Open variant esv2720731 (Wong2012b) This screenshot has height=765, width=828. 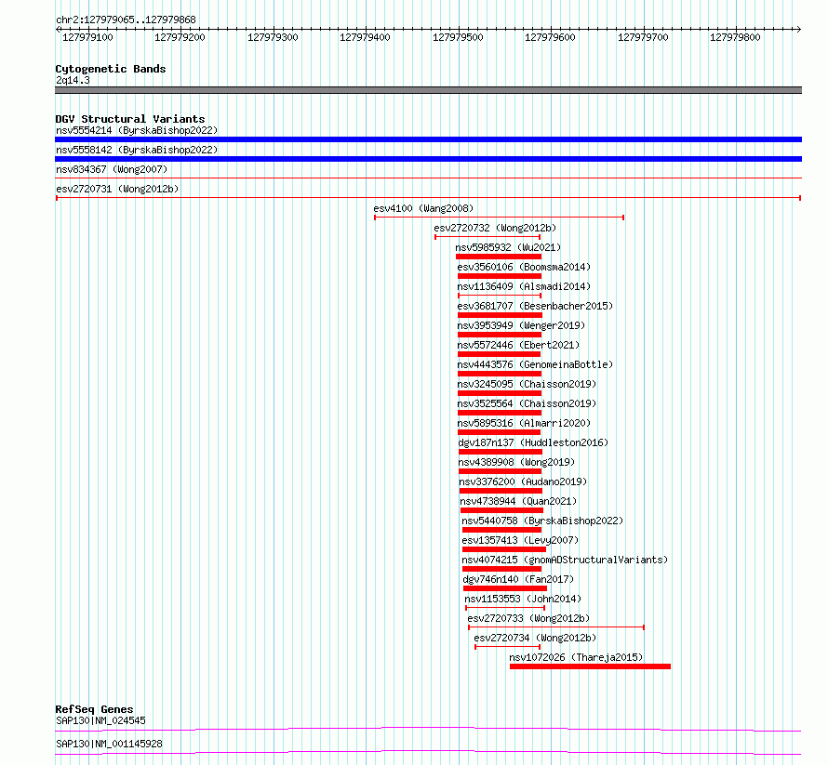pyautogui.click(x=117, y=189)
